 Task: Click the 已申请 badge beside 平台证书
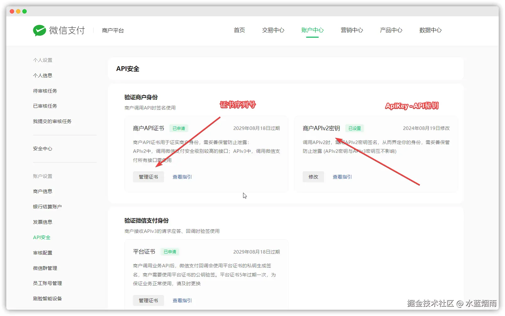[170, 252]
